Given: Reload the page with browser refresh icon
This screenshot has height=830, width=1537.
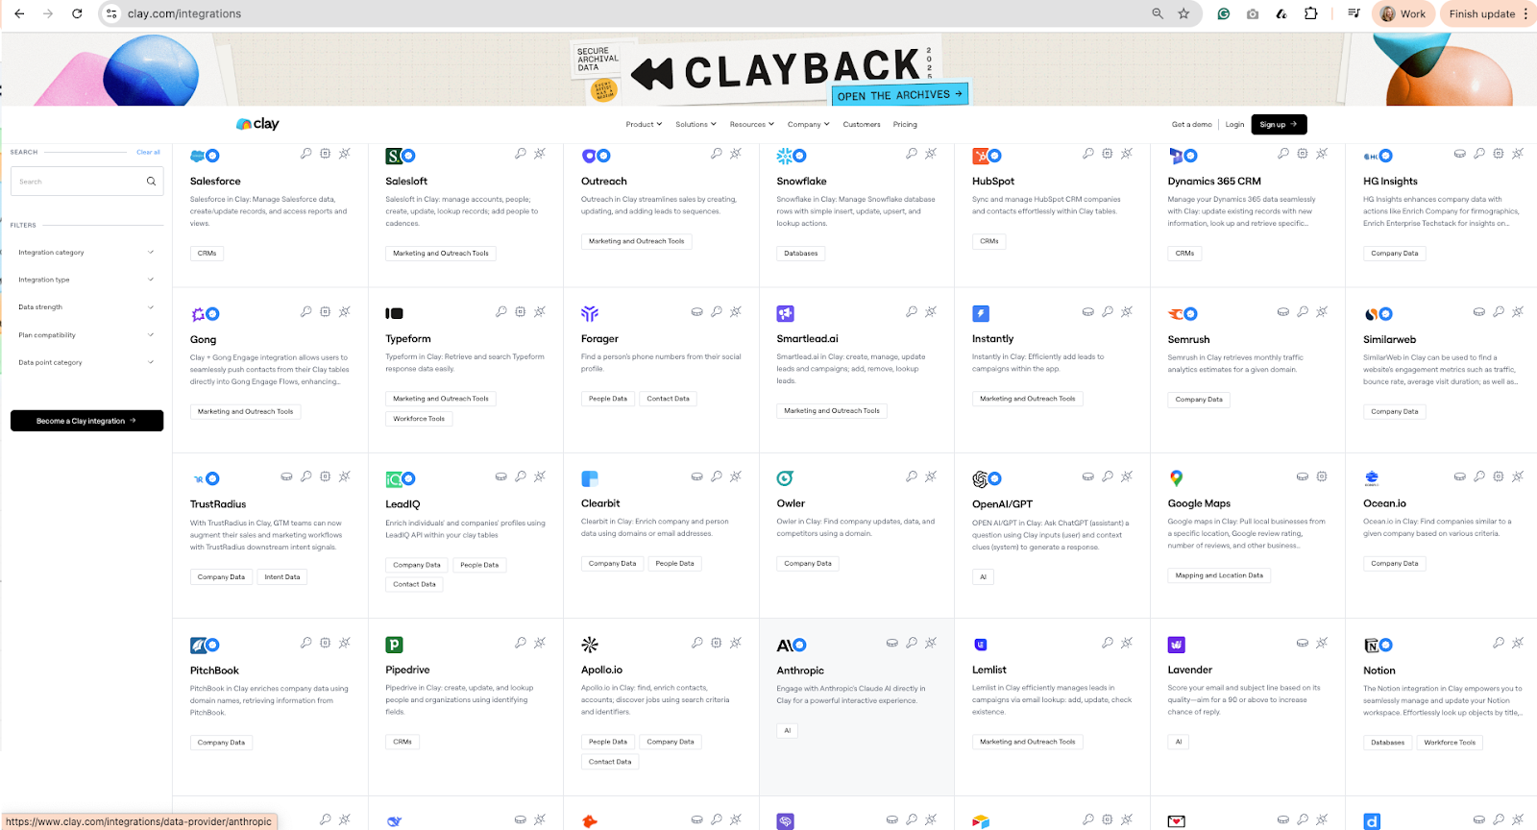Looking at the screenshot, I should 77,13.
